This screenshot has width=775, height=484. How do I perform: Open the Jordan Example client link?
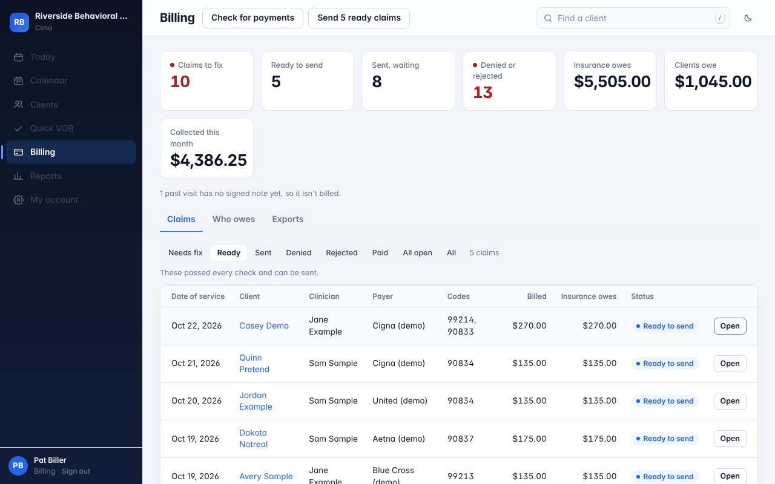[256, 401]
